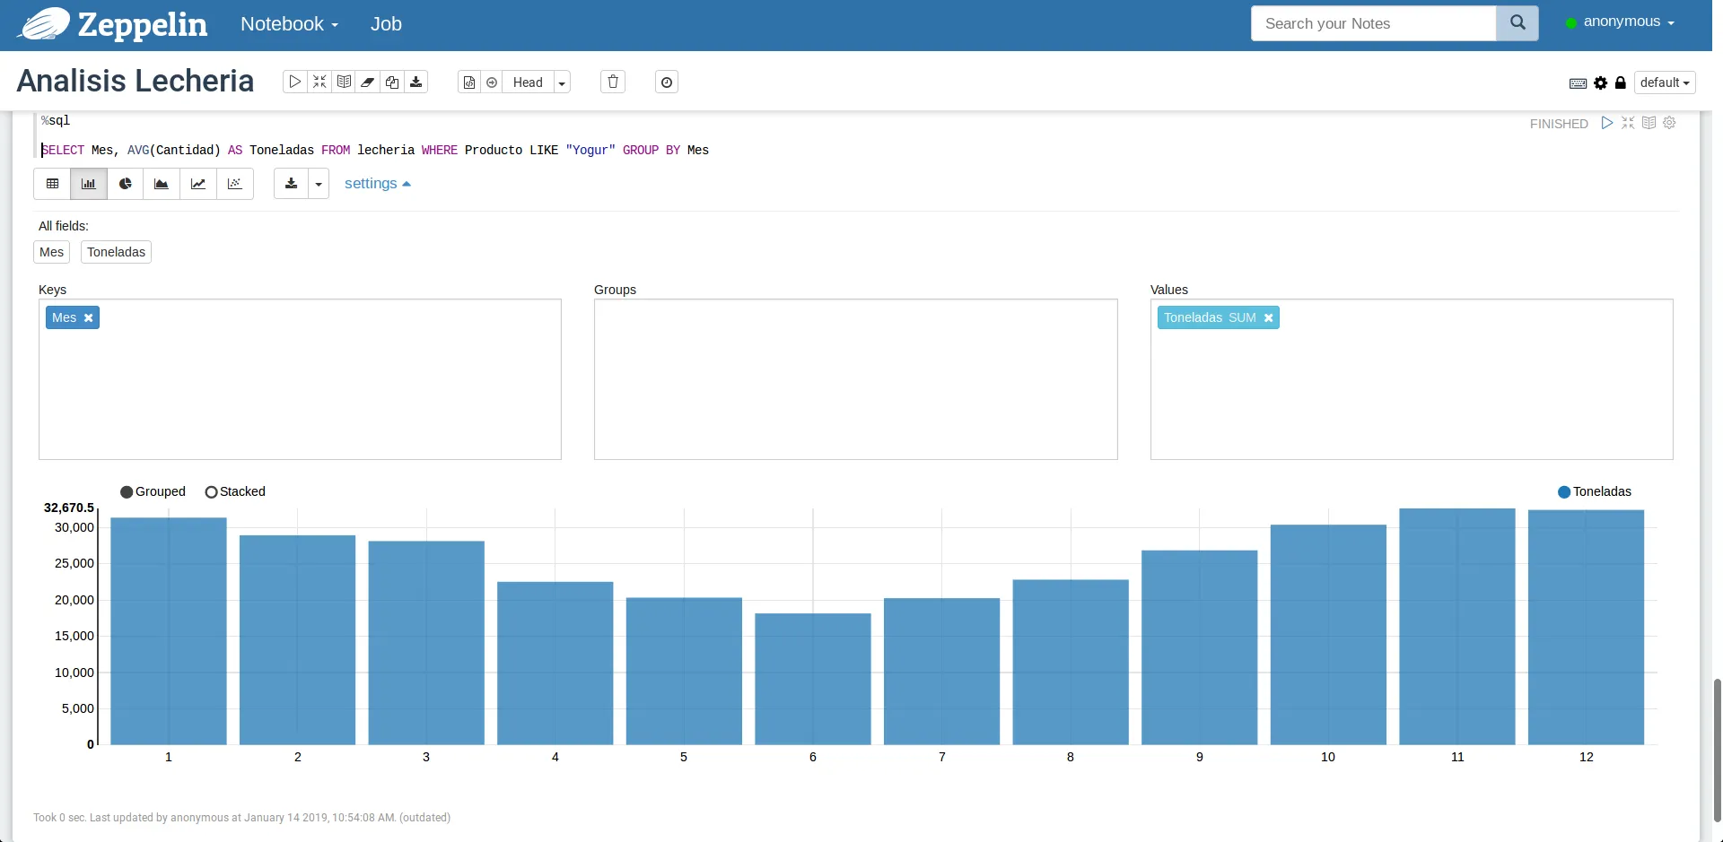This screenshot has height=842, width=1723.
Task: Collapse the chart settings panel
Action: pos(377,184)
